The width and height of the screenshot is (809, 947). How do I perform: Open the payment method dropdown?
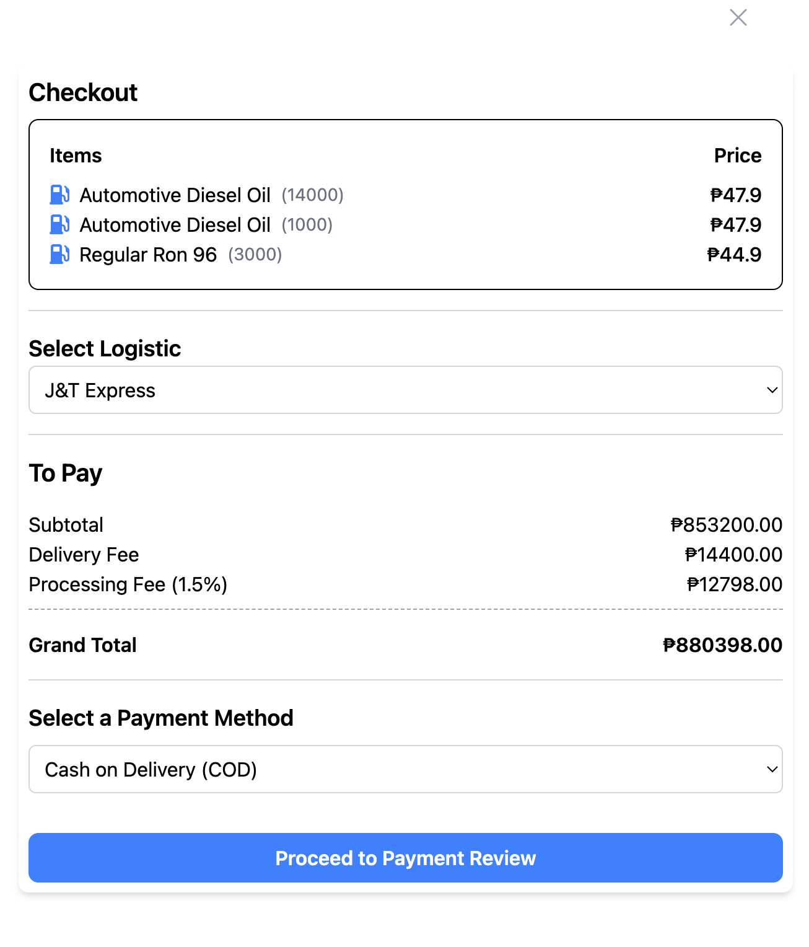click(405, 769)
